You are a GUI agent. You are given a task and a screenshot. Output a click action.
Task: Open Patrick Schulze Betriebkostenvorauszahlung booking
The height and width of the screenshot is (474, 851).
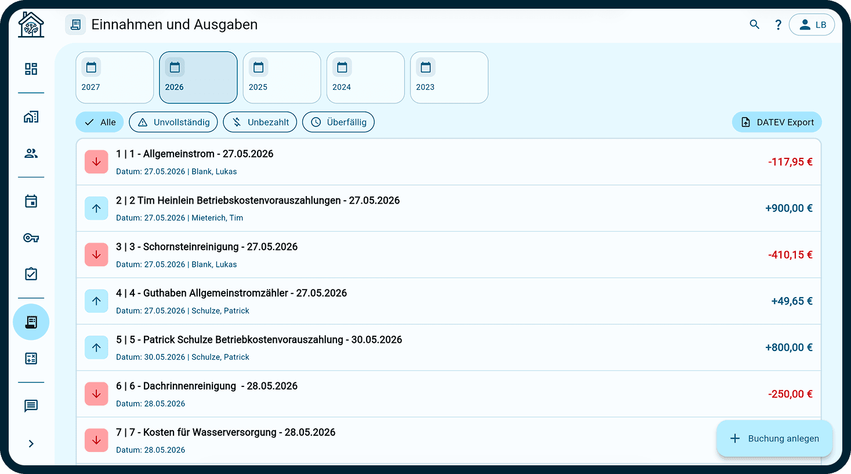tap(259, 339)
